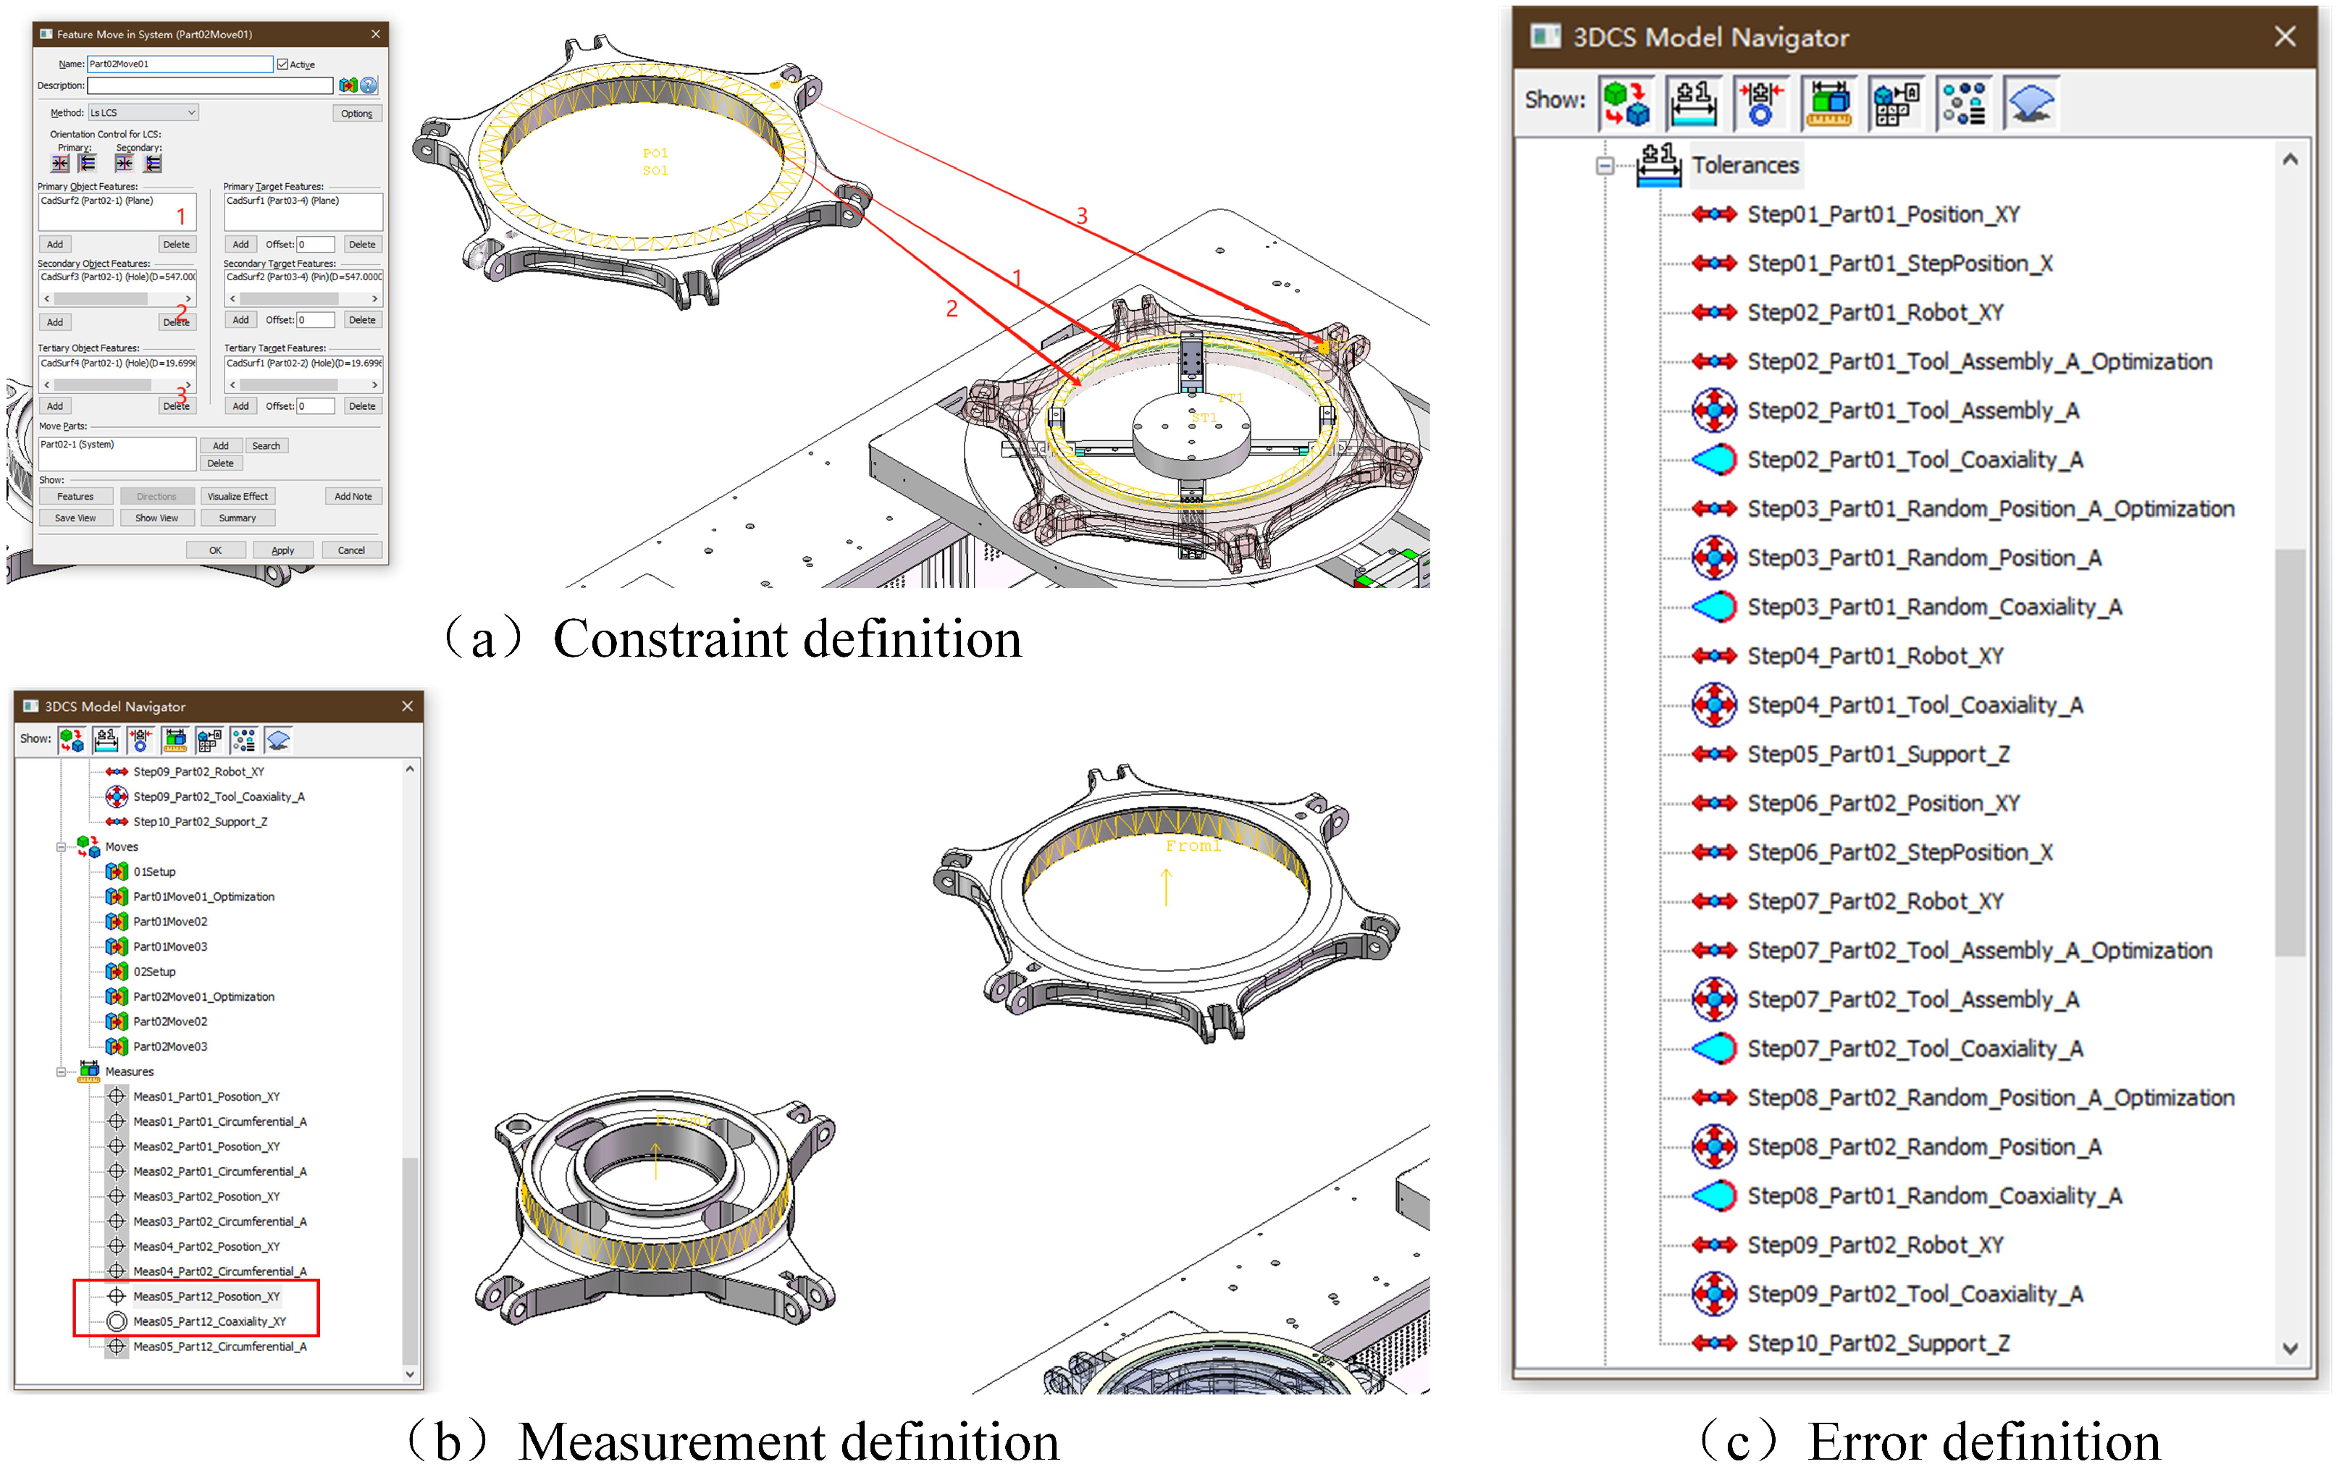The width and height of the screenshot is (2339, 1472).
Task: Click into the Name field containing Part02Move01
Action: (x=180, y=64)
